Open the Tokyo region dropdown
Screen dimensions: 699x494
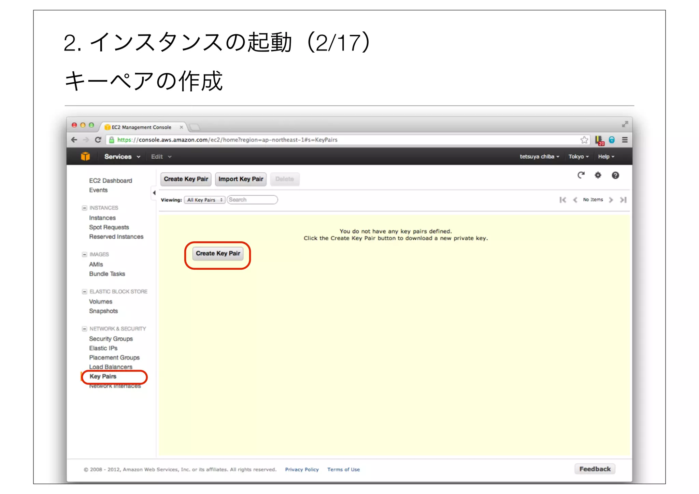[579, 156]
